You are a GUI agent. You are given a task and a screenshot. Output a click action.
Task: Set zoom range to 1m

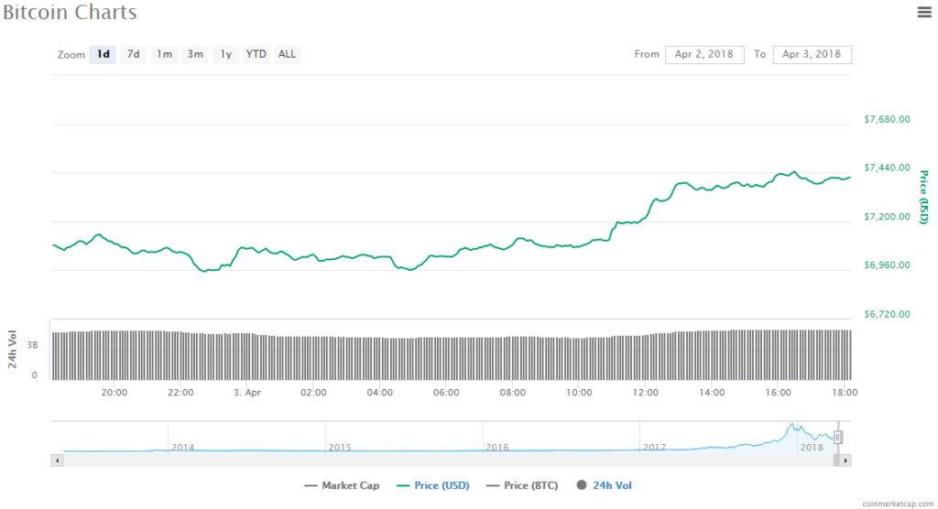[164, 54]
